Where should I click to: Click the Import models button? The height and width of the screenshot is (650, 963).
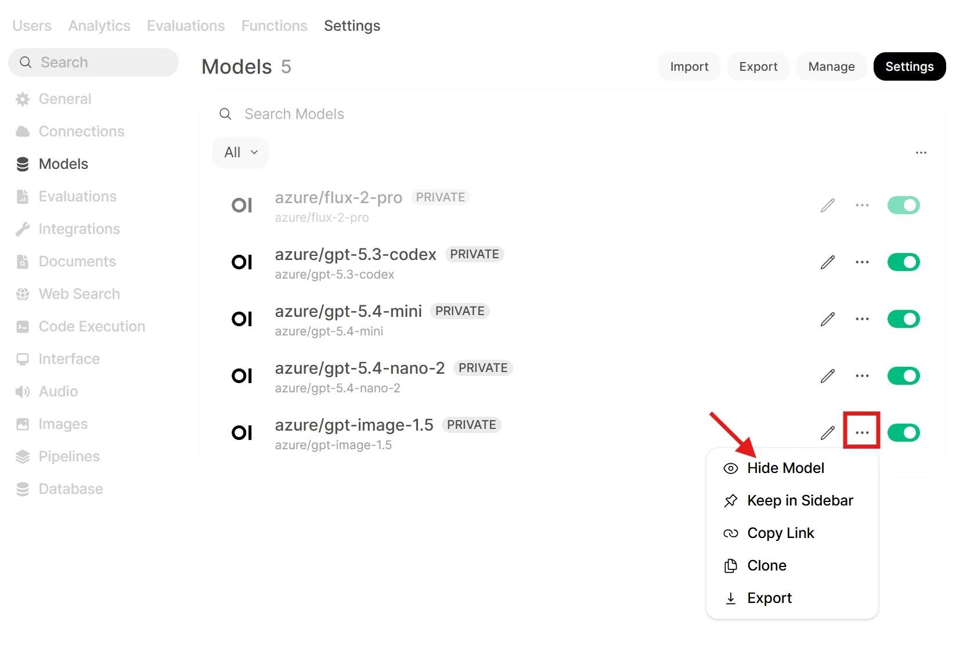click(689, 66)
